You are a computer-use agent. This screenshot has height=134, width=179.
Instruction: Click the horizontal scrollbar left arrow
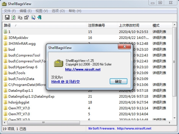click(4, 123)
